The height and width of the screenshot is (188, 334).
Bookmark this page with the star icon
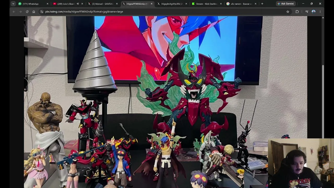288,11
